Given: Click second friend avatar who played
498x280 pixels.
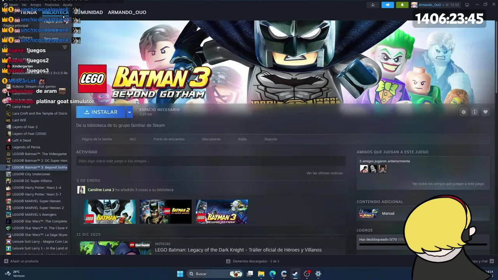Looking at the screenshot, I should tap(373, 169).
